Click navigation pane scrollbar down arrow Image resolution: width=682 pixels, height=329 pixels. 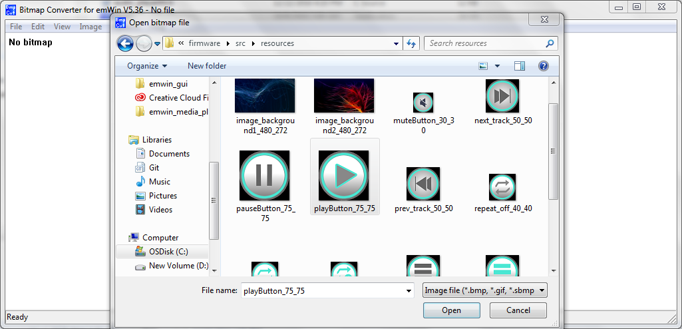[x=214, y=270]
